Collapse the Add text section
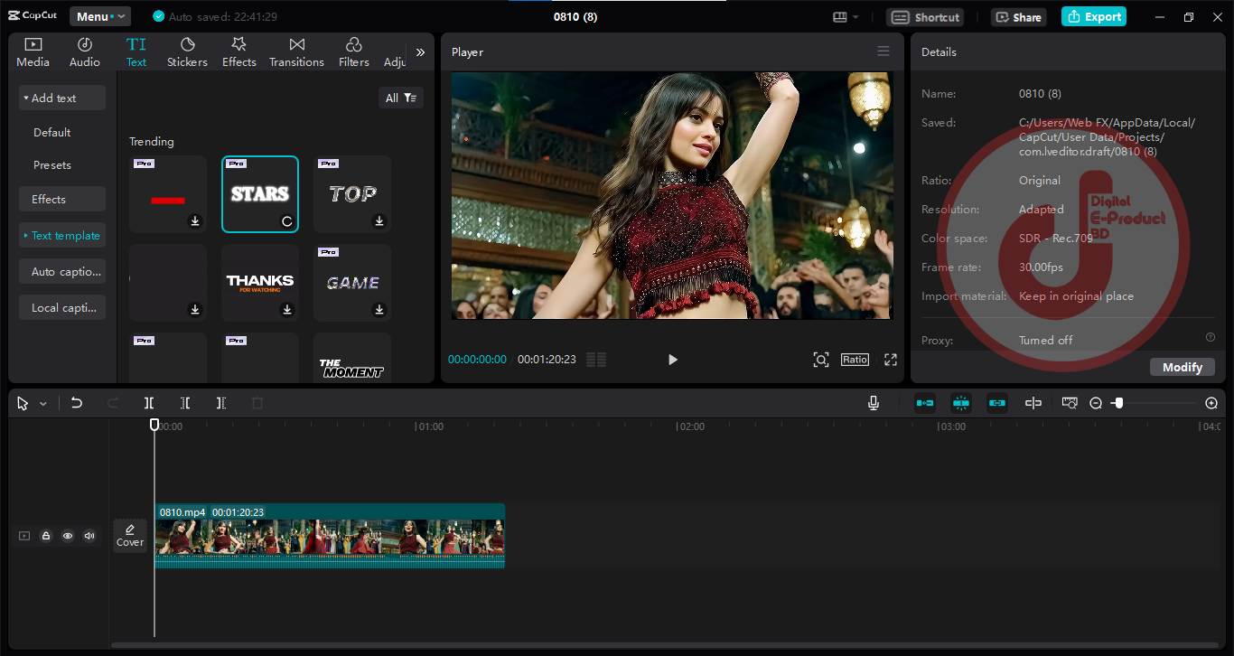Image resolution: width=1234 pixels, height=656 pixels. point(62,98)
